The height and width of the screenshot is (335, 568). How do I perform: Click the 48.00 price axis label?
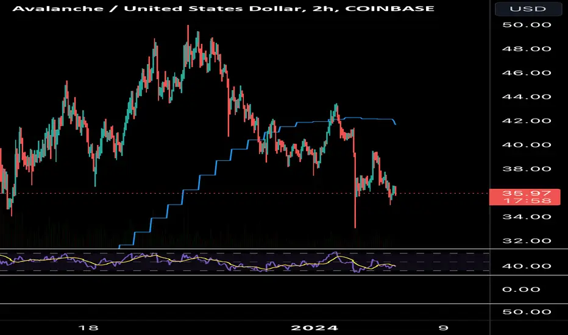pos(527,49)
